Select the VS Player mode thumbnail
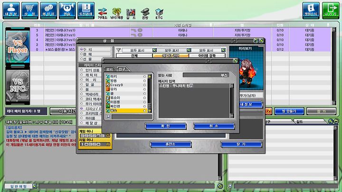The image size is (342, 192). (18, 46)
